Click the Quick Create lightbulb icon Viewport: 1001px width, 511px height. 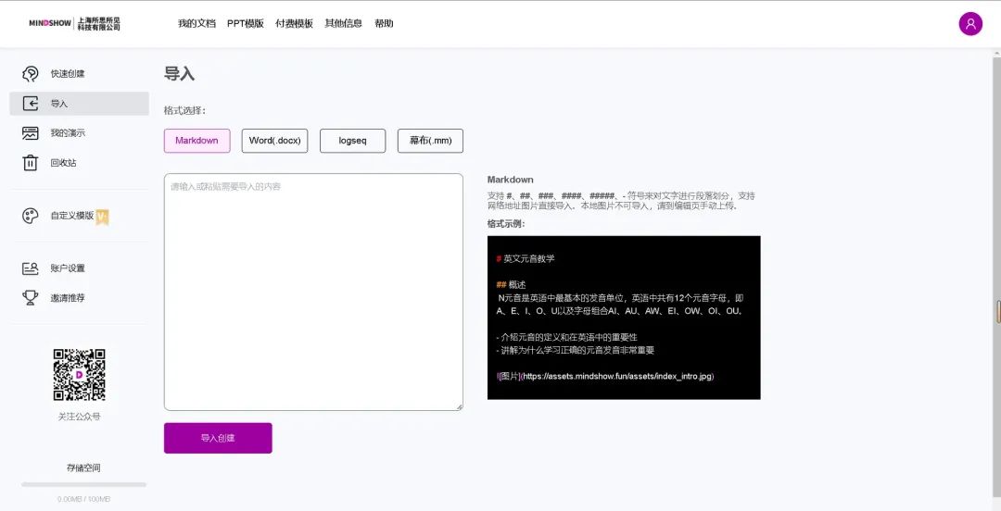tap(31, 74)
